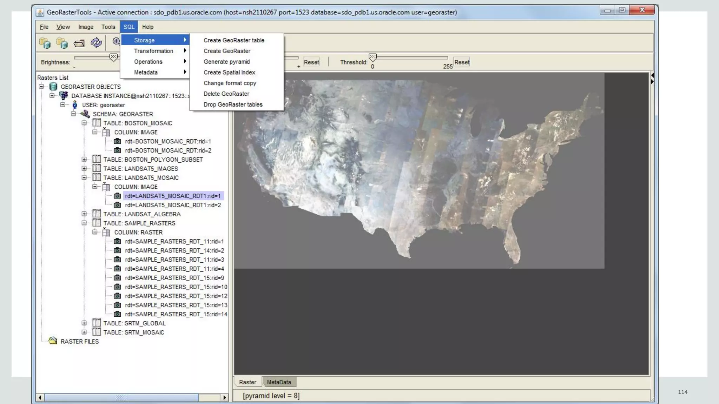Click the Brightness slider handle

[x=113, y=58]
